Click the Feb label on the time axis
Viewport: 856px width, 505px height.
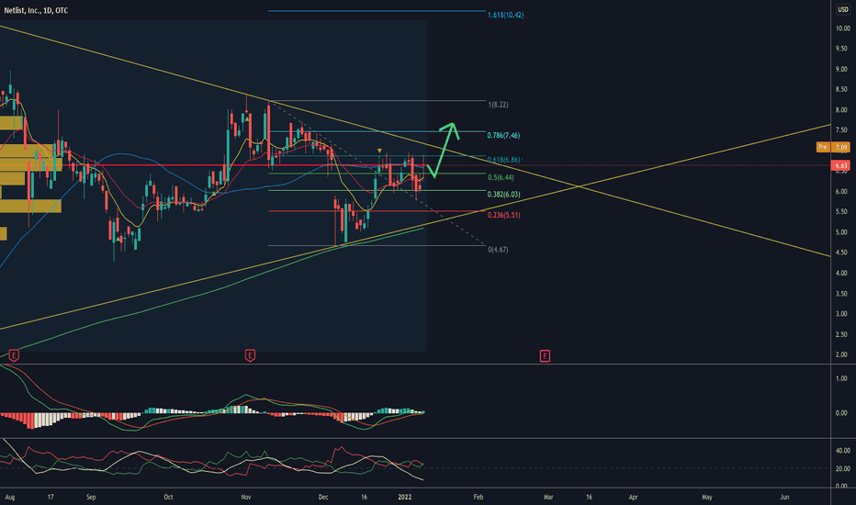pyautogui.click(x=479, y=497)
